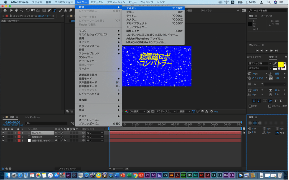
Task: Hide the コンバトラー layer with its eye icon
Action: (x=3, y=133)
